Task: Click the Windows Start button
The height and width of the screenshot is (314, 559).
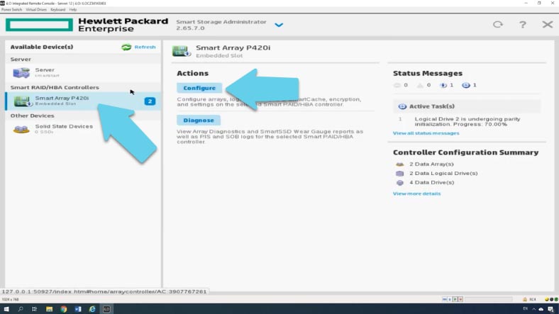Action: (6, 309)
